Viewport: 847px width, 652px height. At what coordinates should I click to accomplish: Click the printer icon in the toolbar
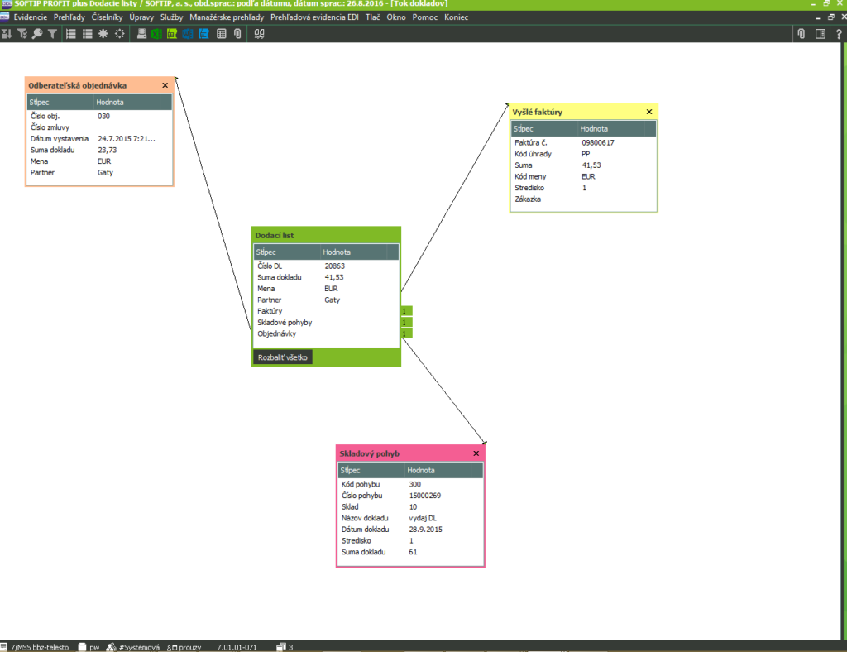(141, 34)
